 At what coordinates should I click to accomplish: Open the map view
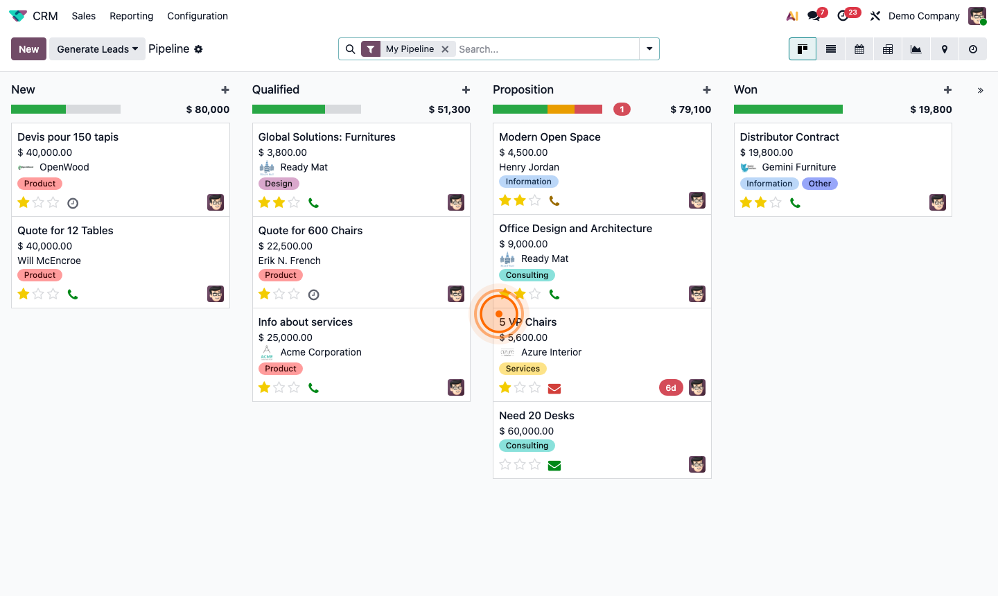[944, 49]
